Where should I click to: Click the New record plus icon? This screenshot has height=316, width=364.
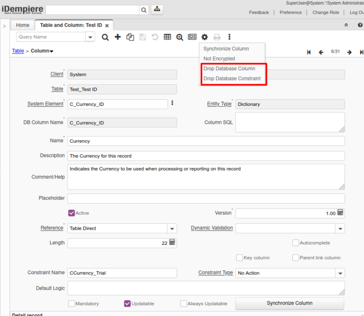click(117, 37)
